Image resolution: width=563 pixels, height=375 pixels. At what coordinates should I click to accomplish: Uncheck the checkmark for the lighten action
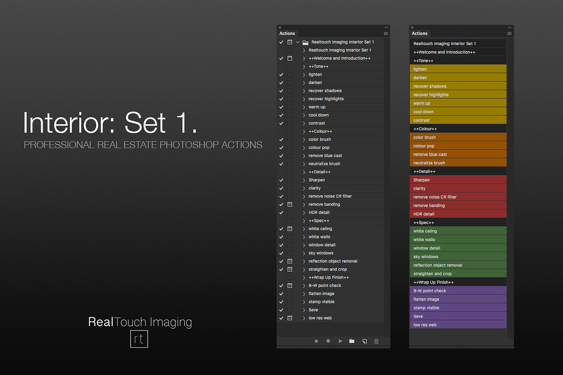[281, 75]
